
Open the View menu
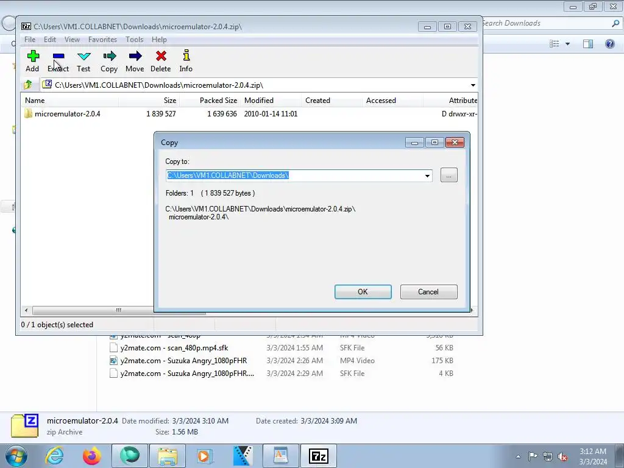coord(72,40)
